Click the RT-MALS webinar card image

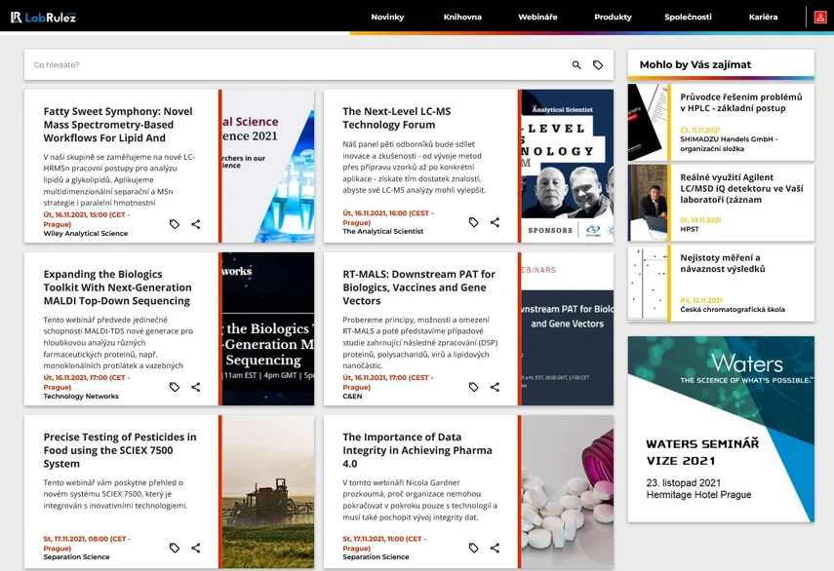(567, 328)
